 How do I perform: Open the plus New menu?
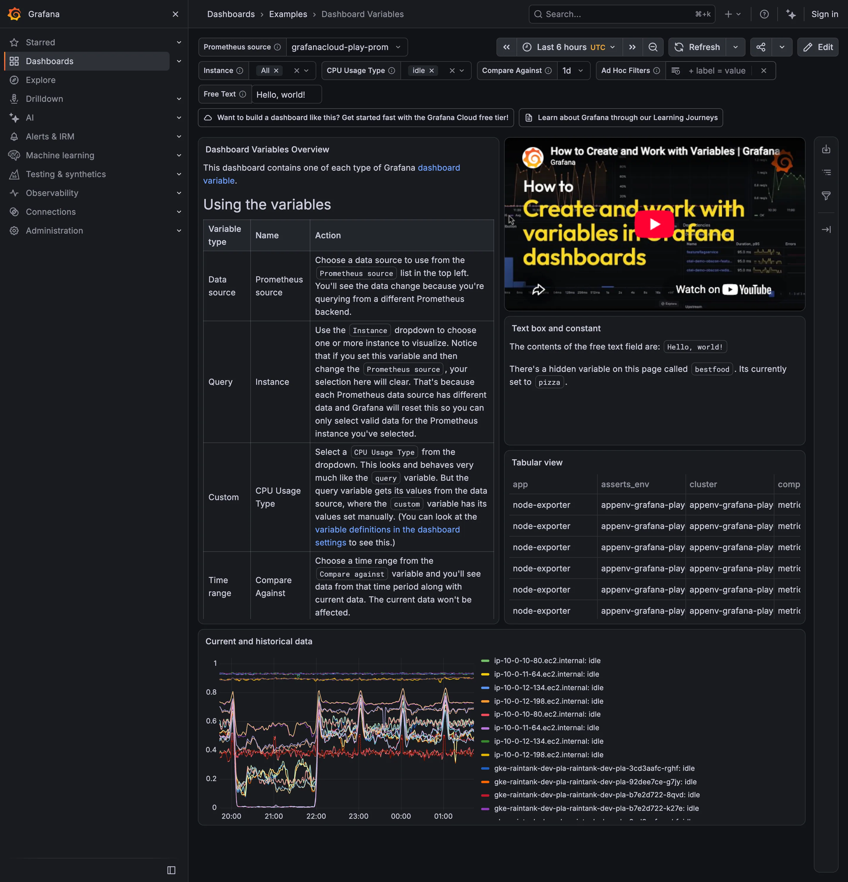pyautogui.click(x=733, y=14)
